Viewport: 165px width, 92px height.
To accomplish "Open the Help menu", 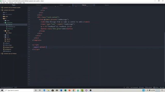I will point(24,3).
